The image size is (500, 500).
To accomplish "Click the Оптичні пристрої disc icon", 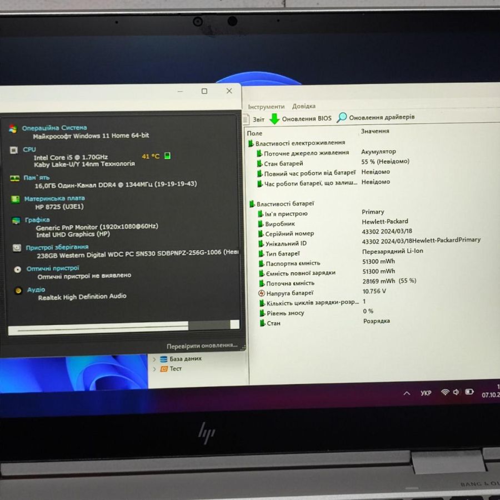I will pos(18,269).
